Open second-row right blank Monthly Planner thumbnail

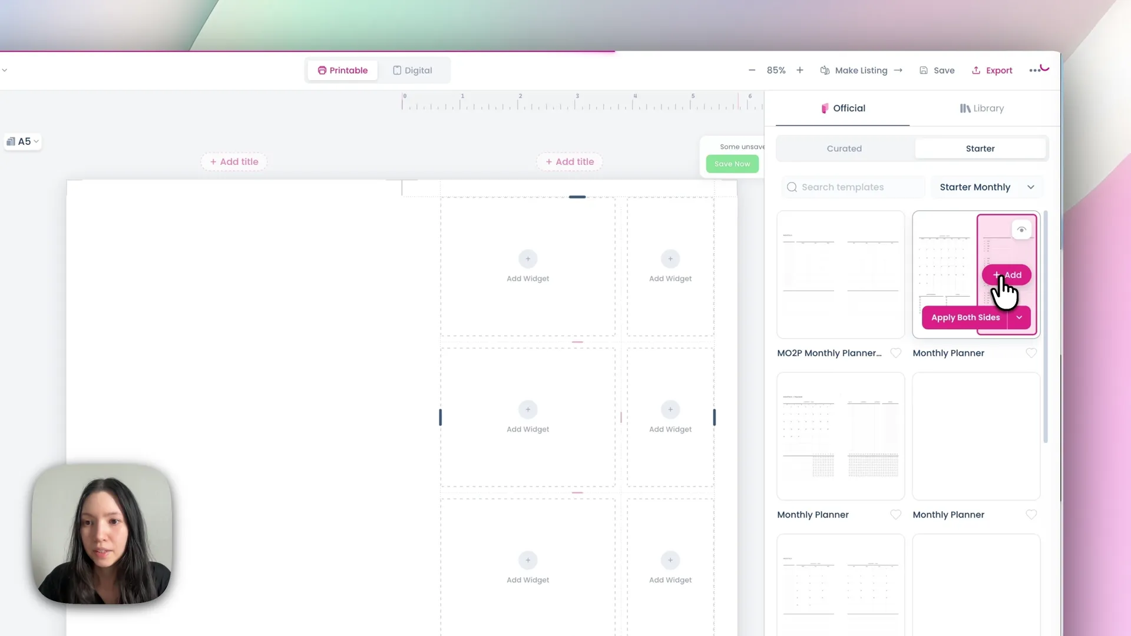pos(976,436)
